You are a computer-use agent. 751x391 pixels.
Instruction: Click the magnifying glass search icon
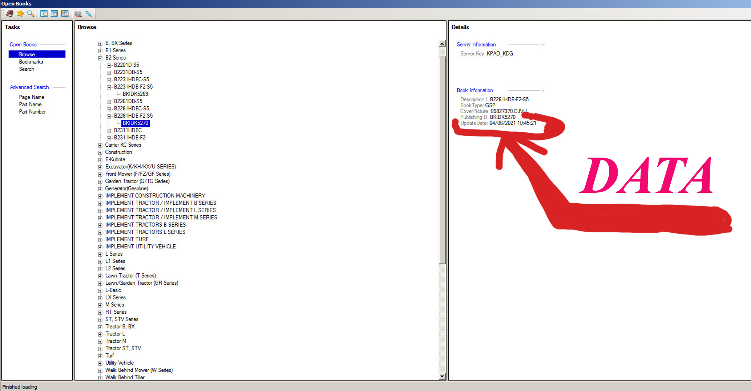click(x=31, y=14)
